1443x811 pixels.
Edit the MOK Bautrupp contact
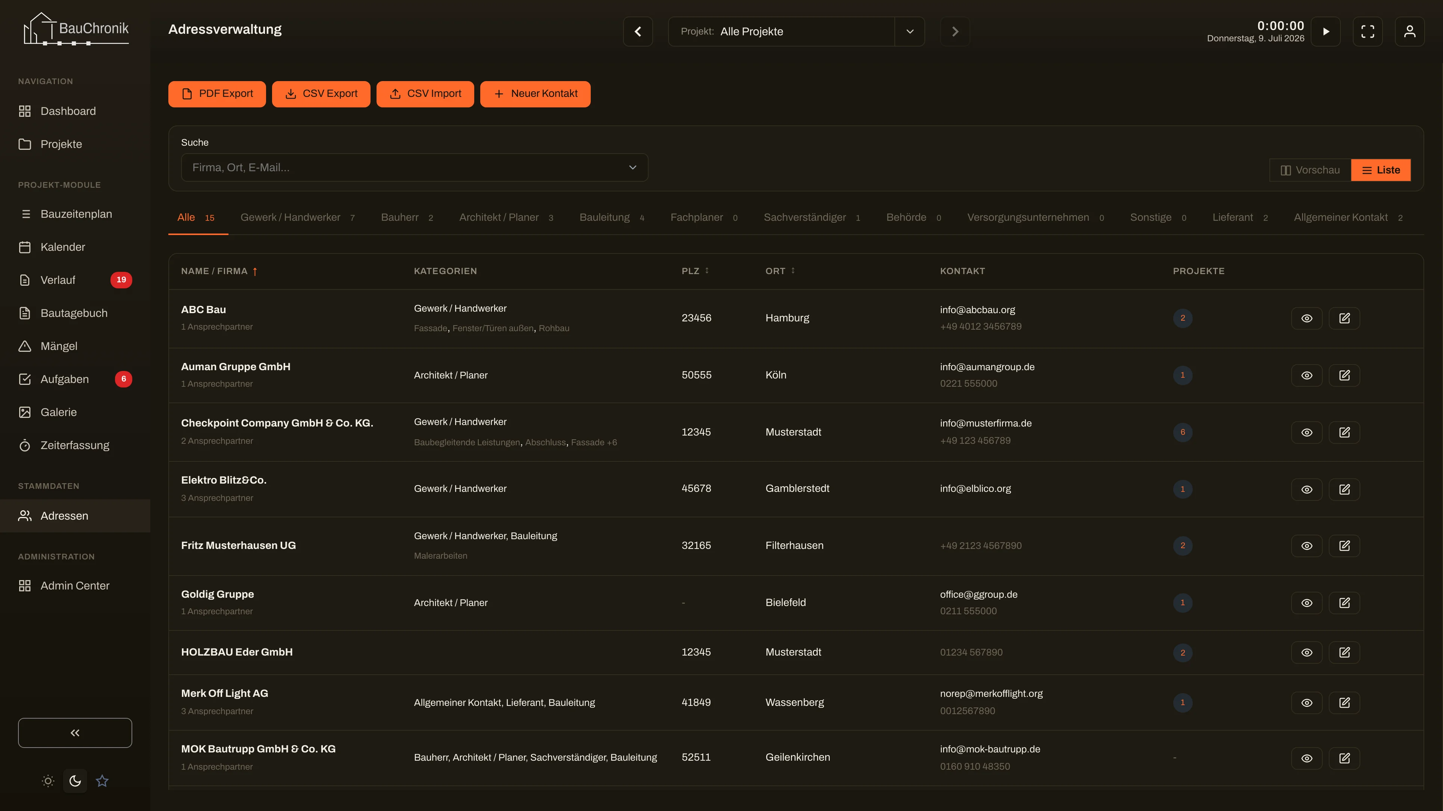click(1345, 758)
